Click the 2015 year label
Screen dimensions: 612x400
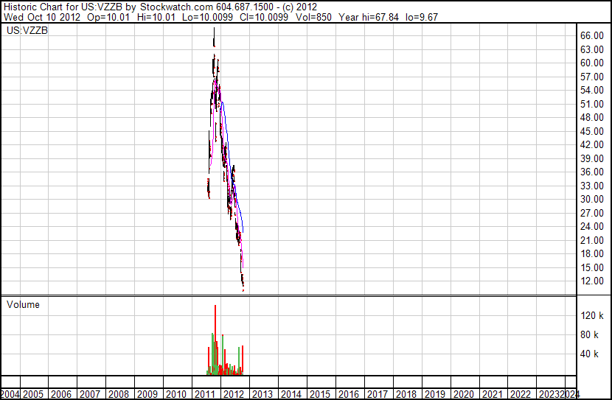tap(319, 394)
